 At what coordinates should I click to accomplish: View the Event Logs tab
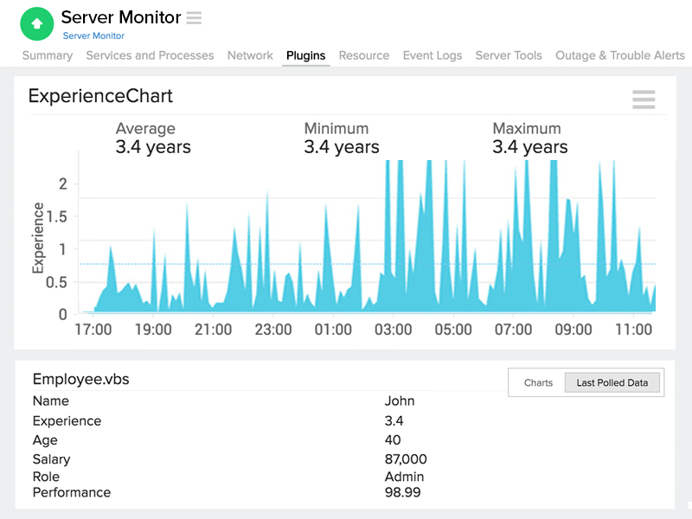pos(432,55)
